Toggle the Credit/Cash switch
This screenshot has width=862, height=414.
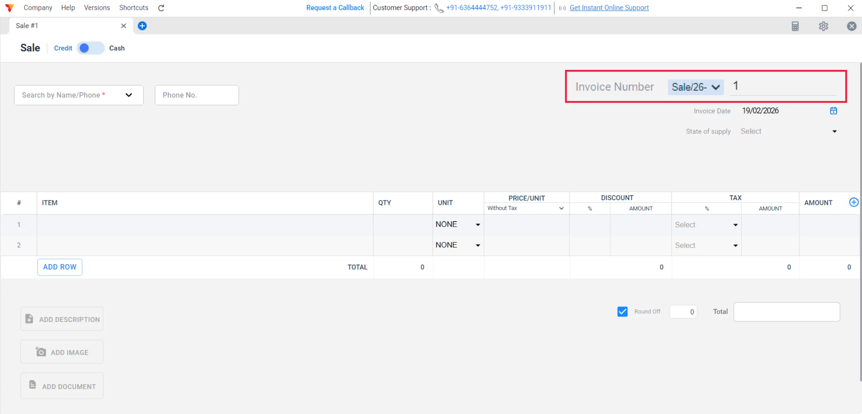90,48
